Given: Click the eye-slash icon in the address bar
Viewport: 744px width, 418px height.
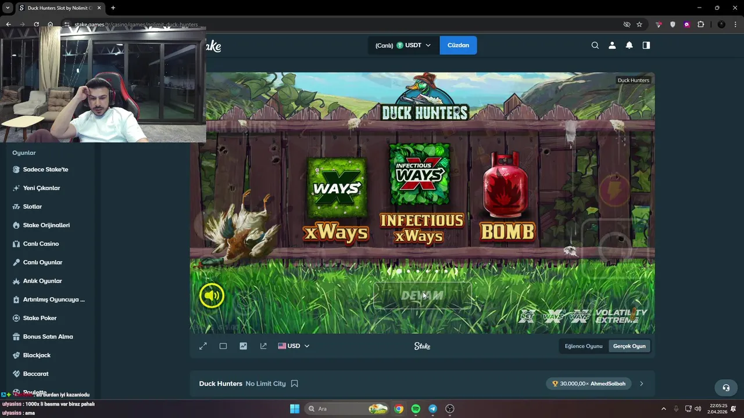Looking at the screenshot, I should coord(627,24).
